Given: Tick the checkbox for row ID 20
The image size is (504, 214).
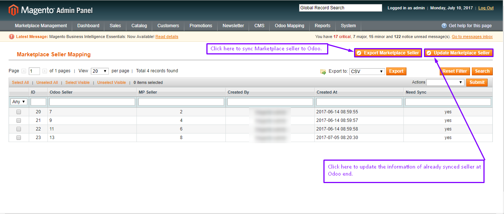Looking at the screenshot, I should (x=19, y=112).
